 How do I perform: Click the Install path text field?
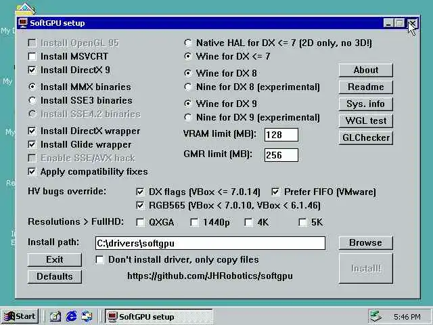tap(210, 243)
